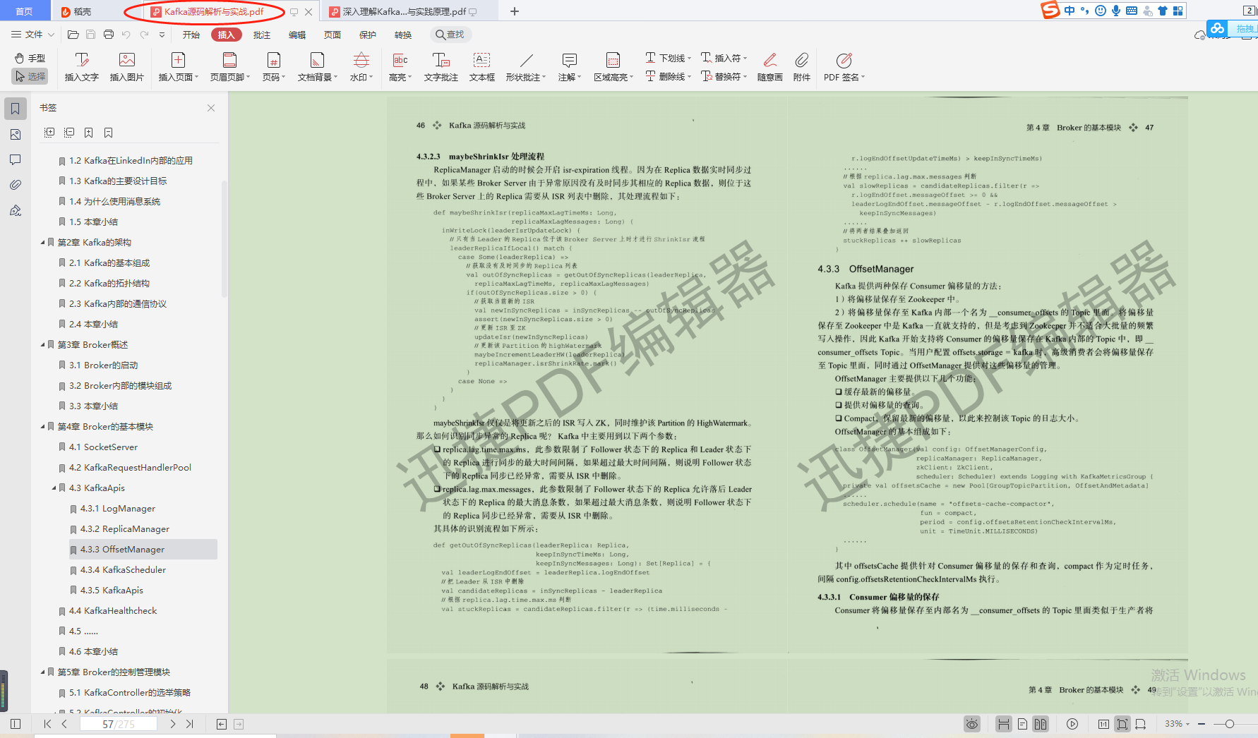Open the zoom percentage 33% dropdown
Image resolution: width=1258 pixels, height=738 pixels.
point(1177,724)
